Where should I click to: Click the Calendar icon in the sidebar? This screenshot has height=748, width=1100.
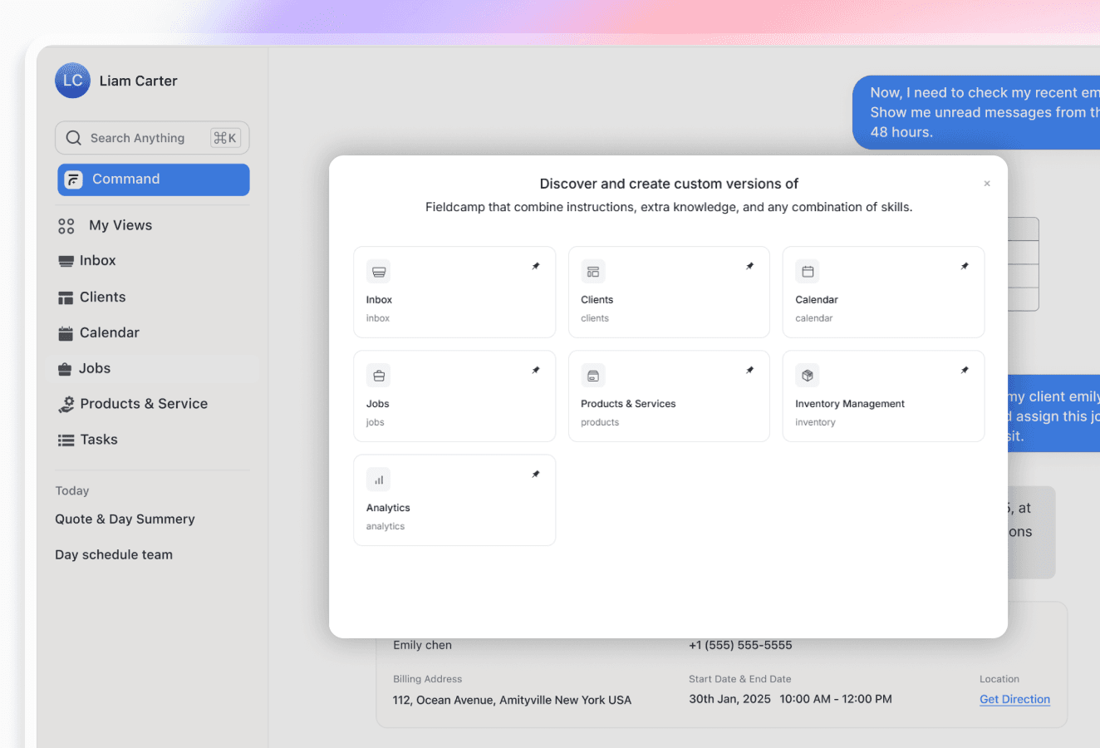tap(66, 332)
